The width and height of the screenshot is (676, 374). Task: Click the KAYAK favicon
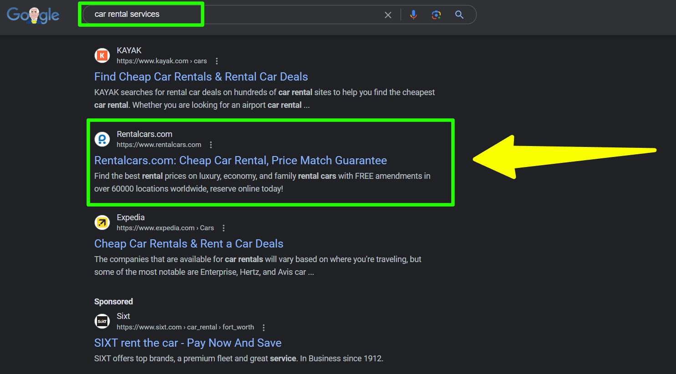102,56
